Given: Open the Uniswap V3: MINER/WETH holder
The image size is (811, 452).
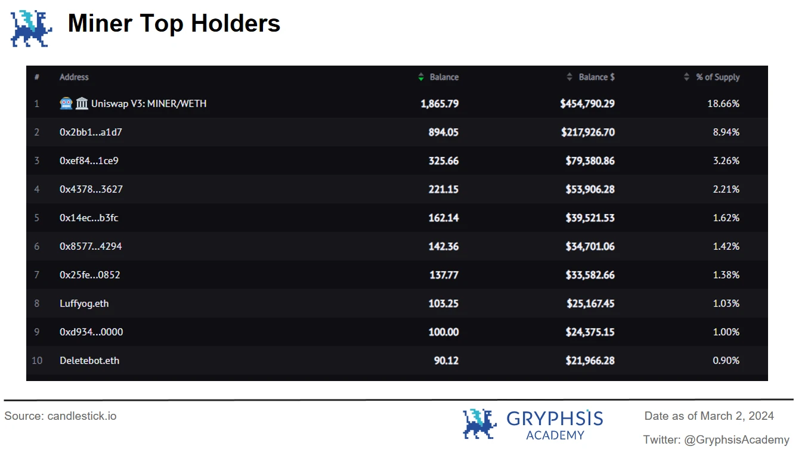Looking at the screenshot, I should click(x=148, y=104).
